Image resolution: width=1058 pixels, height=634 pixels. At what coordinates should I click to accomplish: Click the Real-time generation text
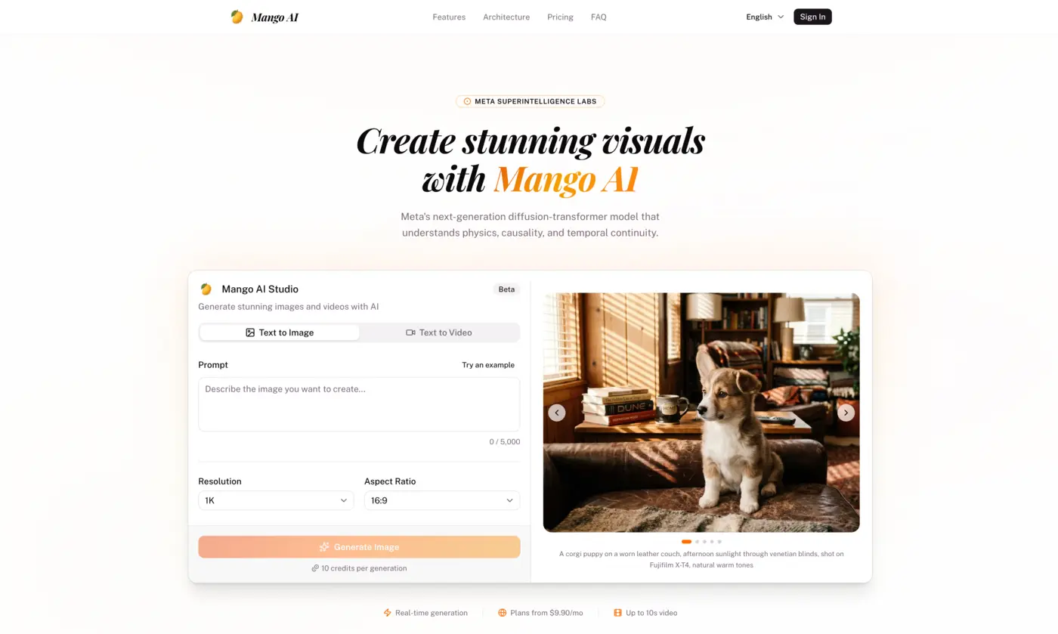(x=432, y=613)
